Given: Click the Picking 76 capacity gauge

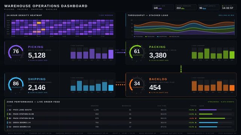Looking at the screenshot, I should click(x=16, y=52).
